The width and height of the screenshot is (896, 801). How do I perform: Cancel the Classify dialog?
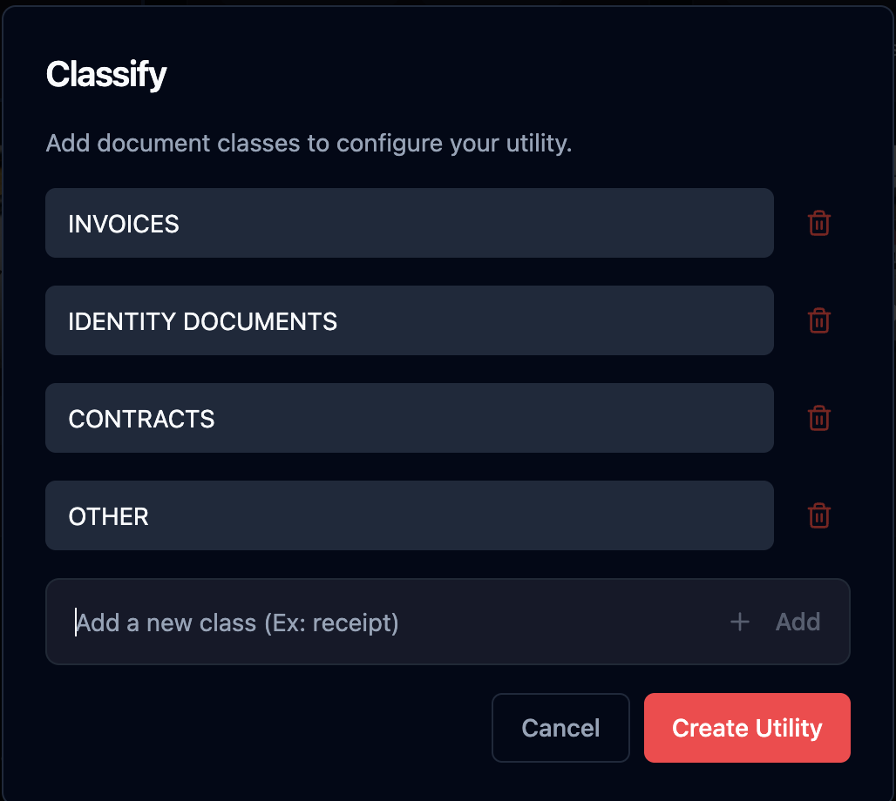(x=560, y=728)
